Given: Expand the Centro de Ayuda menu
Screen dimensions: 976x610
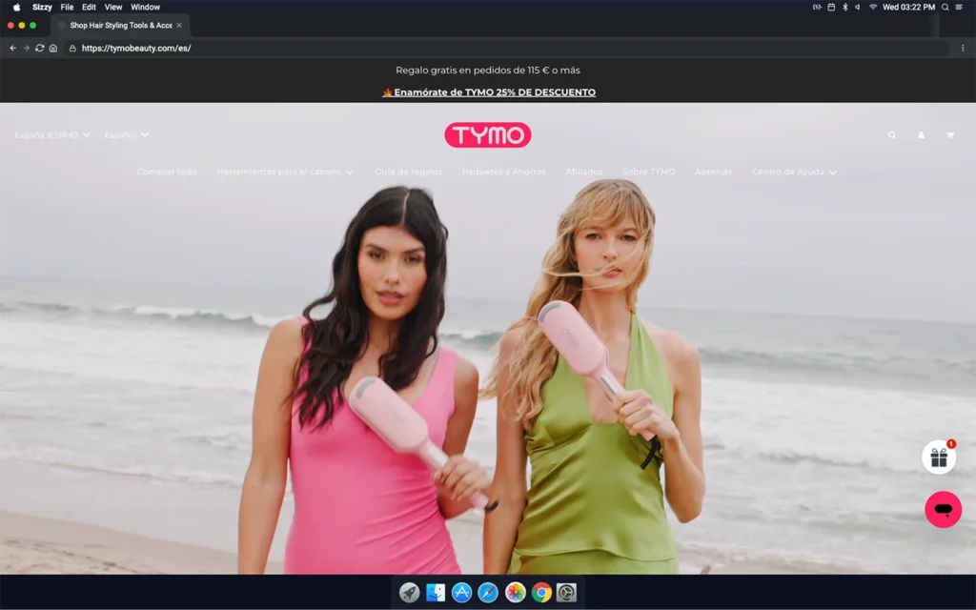Looking at the screenshot, I should pyautogui.click(x=794, y=173).
